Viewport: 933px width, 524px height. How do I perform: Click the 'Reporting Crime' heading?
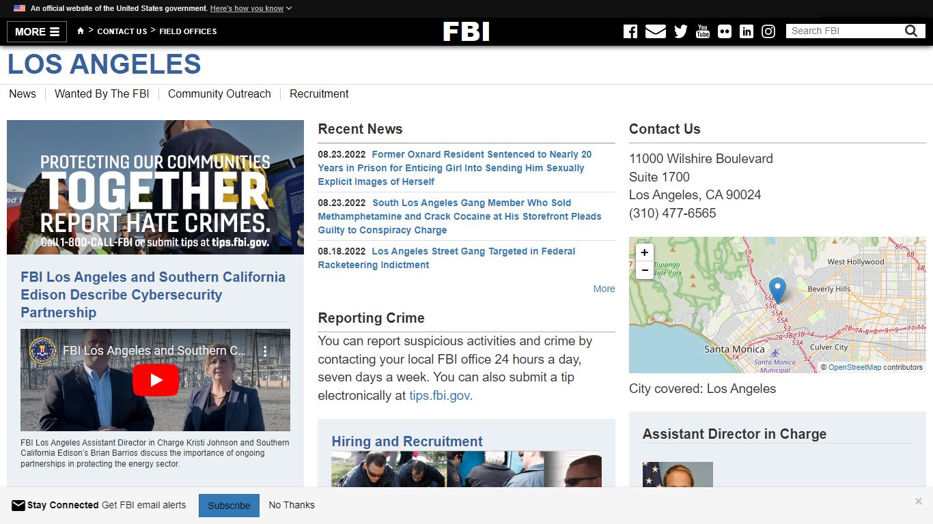pyautogui.click(x=371, y=318)
